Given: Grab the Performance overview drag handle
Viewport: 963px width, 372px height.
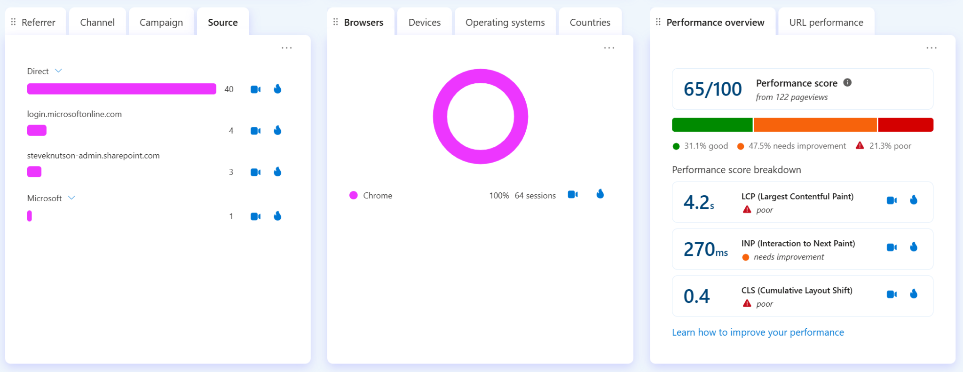Looking at the screenshot, I should click(658, 22).
